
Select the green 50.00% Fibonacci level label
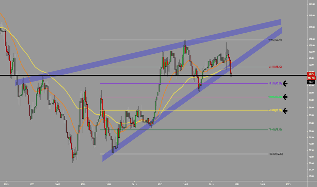click(x=275, y=97)
